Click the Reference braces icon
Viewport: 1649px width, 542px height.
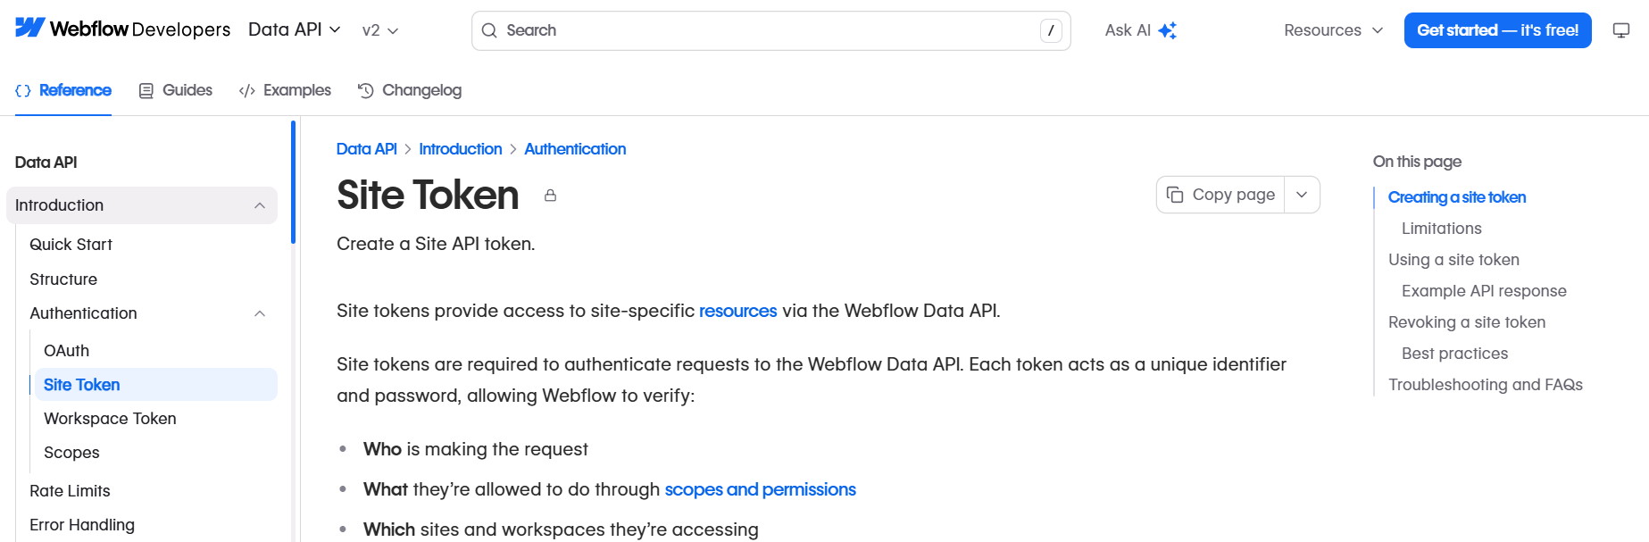coord(23,90)
